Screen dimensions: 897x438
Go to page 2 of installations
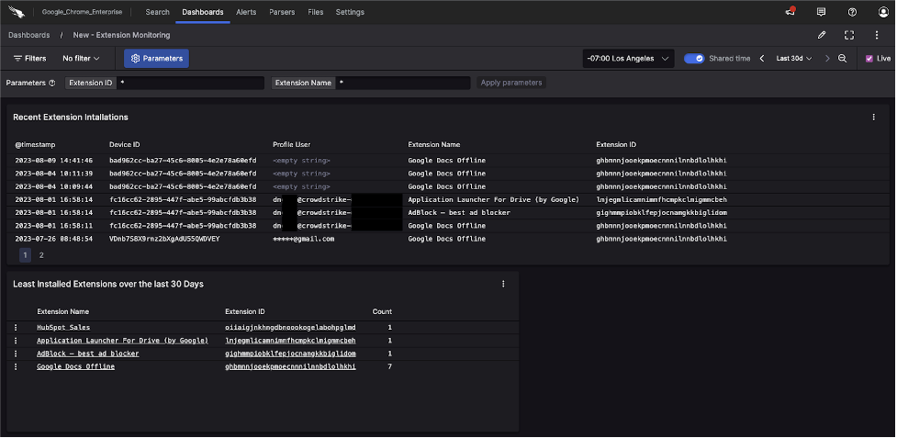[x=41, y=255]
